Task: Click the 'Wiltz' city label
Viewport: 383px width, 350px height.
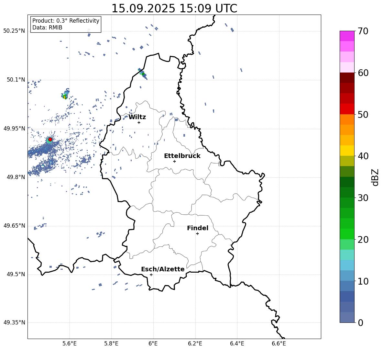Action: [137, 117]
